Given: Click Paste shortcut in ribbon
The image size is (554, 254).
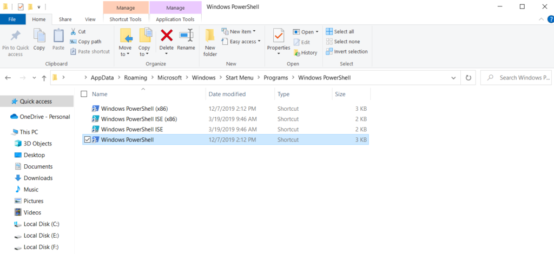Looking at the screenshot, I should pyautogui.click(x=90, y=51).
